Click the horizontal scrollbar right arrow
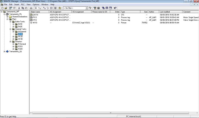This screenshot has width=199, height=118. [x=197, y=113]
